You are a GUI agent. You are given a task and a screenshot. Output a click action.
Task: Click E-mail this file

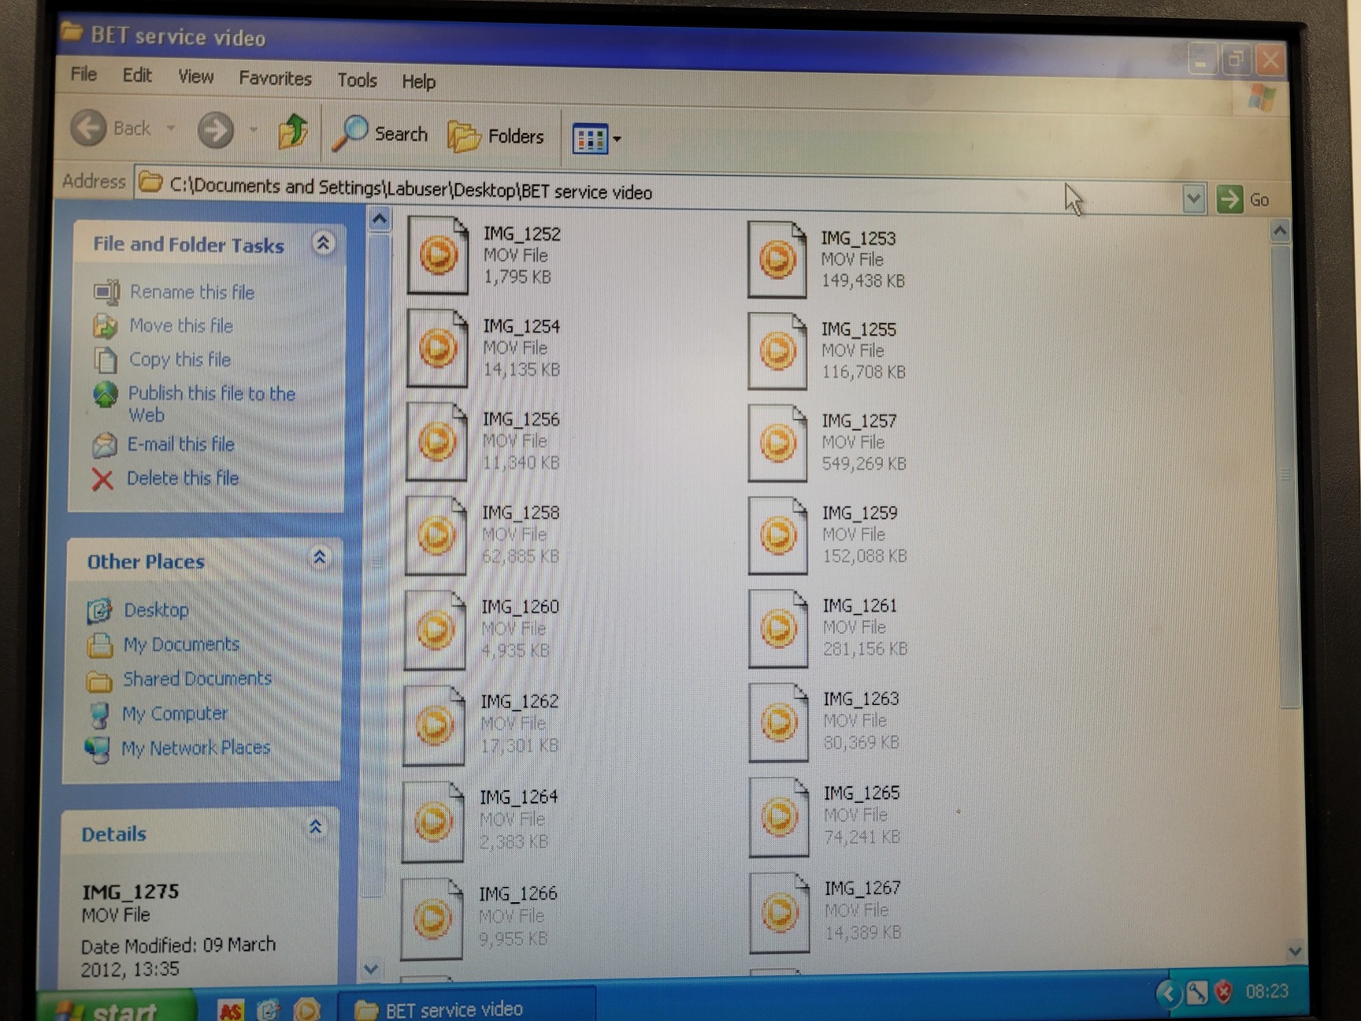click(x=180, y=444)
